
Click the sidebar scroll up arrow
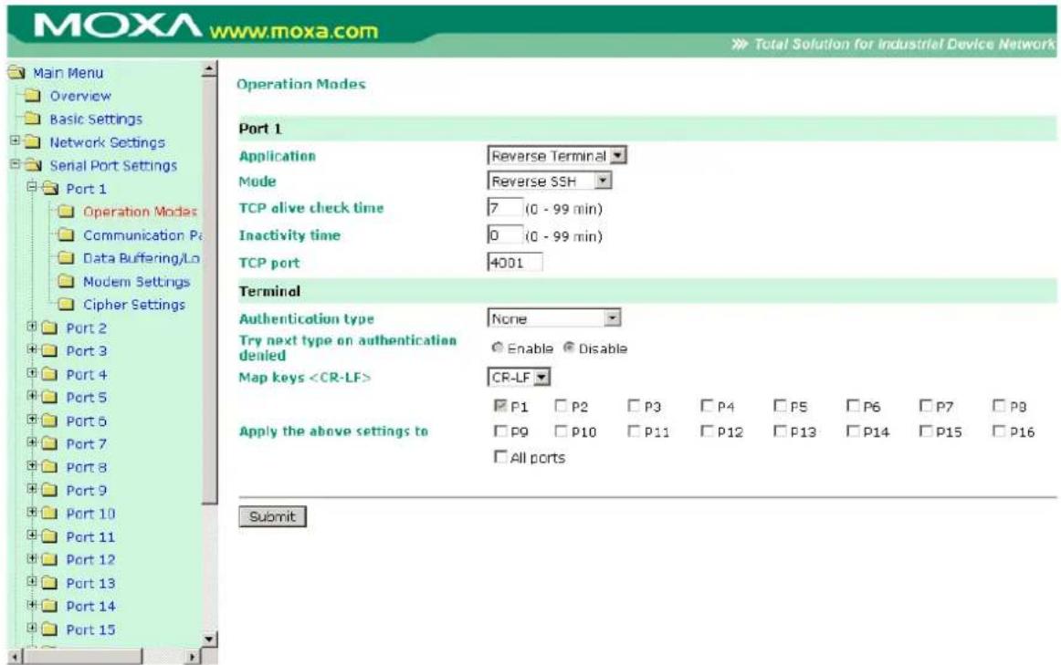210,68
